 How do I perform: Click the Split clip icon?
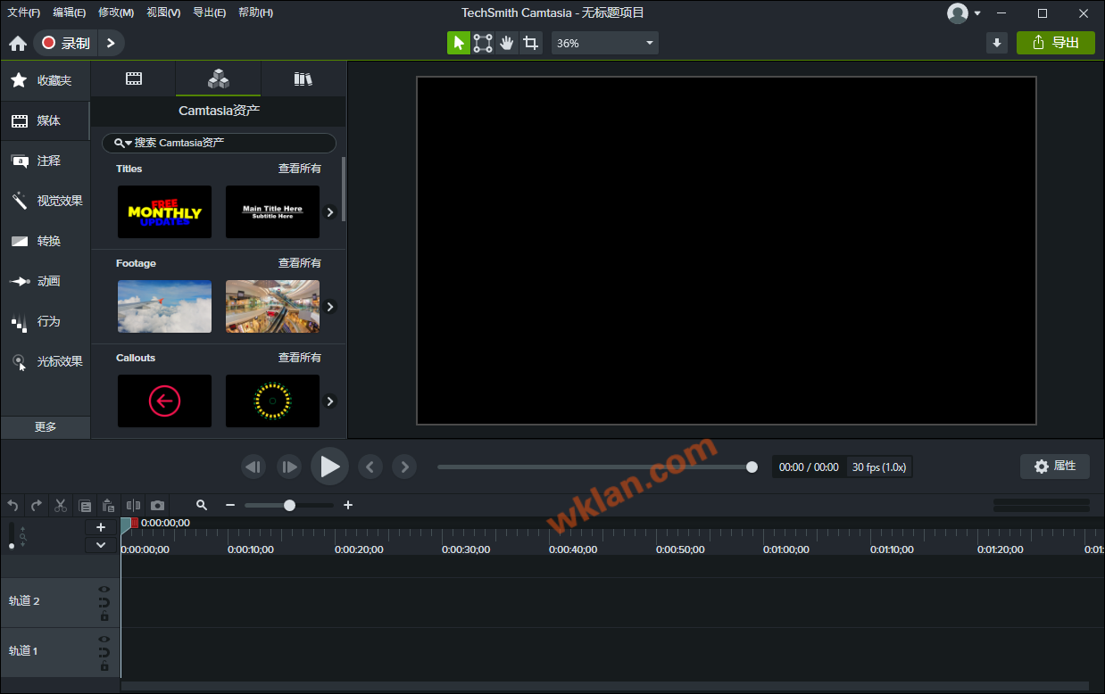[x=134, y=505]
